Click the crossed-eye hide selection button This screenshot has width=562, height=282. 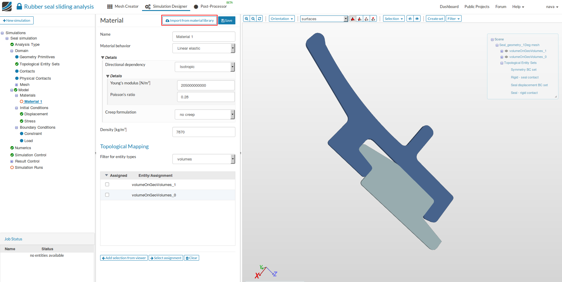click(410, 19)
